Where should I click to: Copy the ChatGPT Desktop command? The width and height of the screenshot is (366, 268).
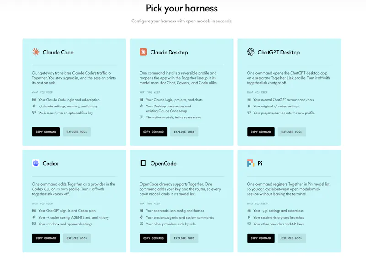(x=261, y=132)
